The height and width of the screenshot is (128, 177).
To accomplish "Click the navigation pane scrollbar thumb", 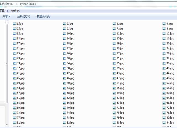I will coord(7,63).
